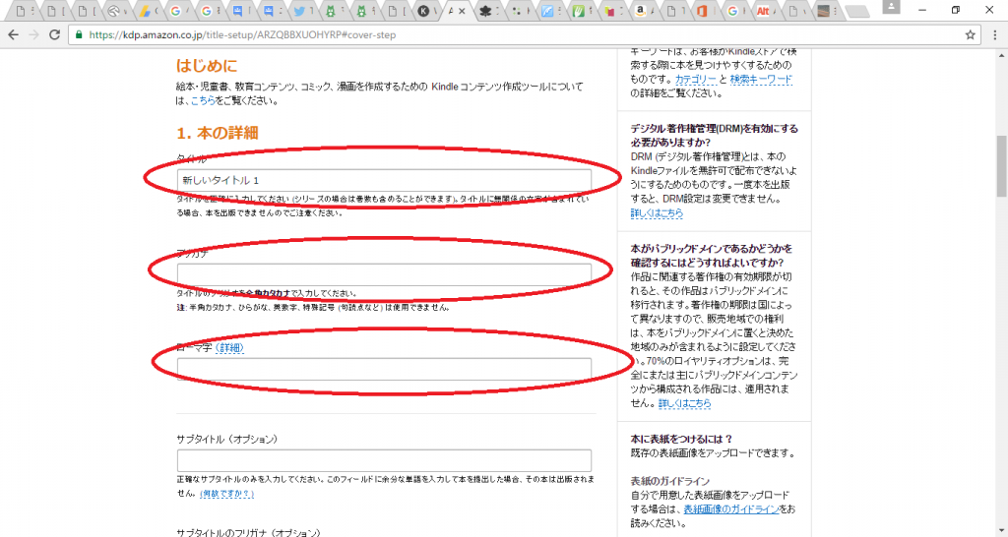
Task: Open 詳しくはこちら under the public domain section
Action: [685, 403]
